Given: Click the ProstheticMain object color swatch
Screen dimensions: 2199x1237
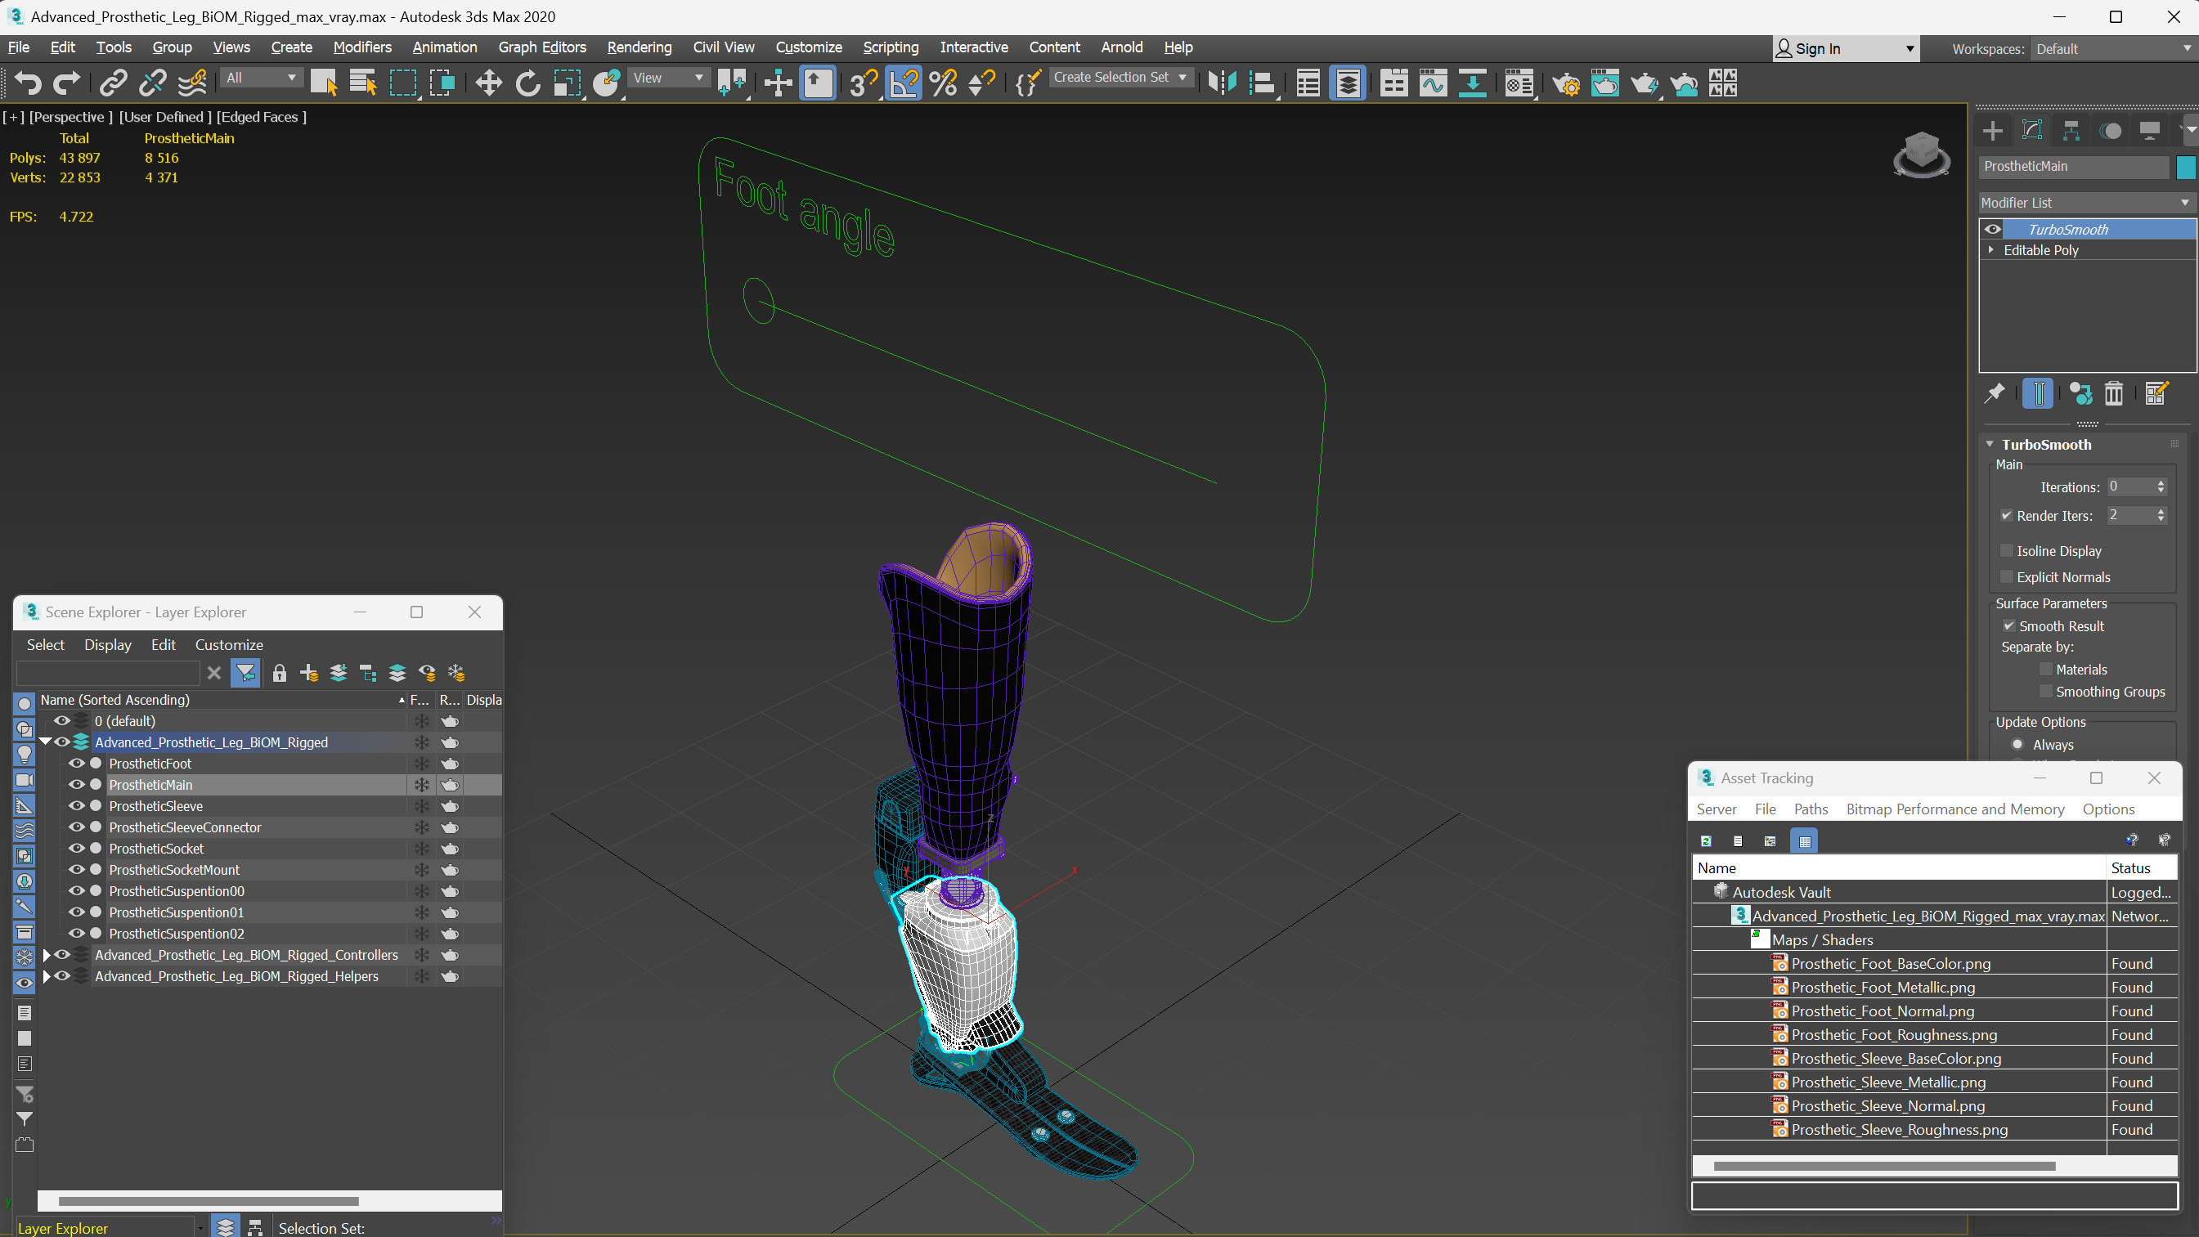Looking at the screenshot, I should click(2186, 167).
